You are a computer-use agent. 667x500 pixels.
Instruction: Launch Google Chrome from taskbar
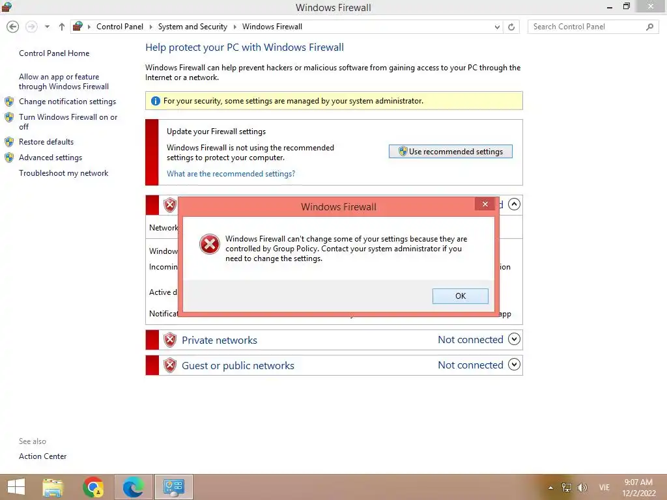93,487
